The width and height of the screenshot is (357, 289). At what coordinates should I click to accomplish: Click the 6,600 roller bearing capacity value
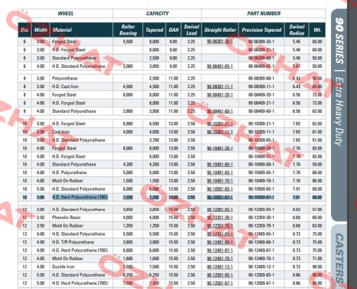(x=128, y=251)
